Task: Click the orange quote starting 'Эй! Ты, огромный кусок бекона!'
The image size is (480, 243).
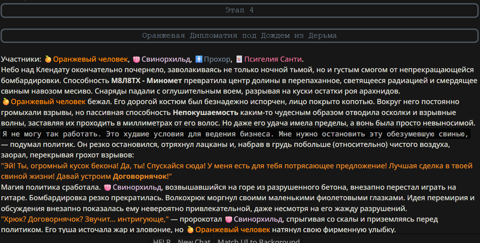Action: click(237, 171)
